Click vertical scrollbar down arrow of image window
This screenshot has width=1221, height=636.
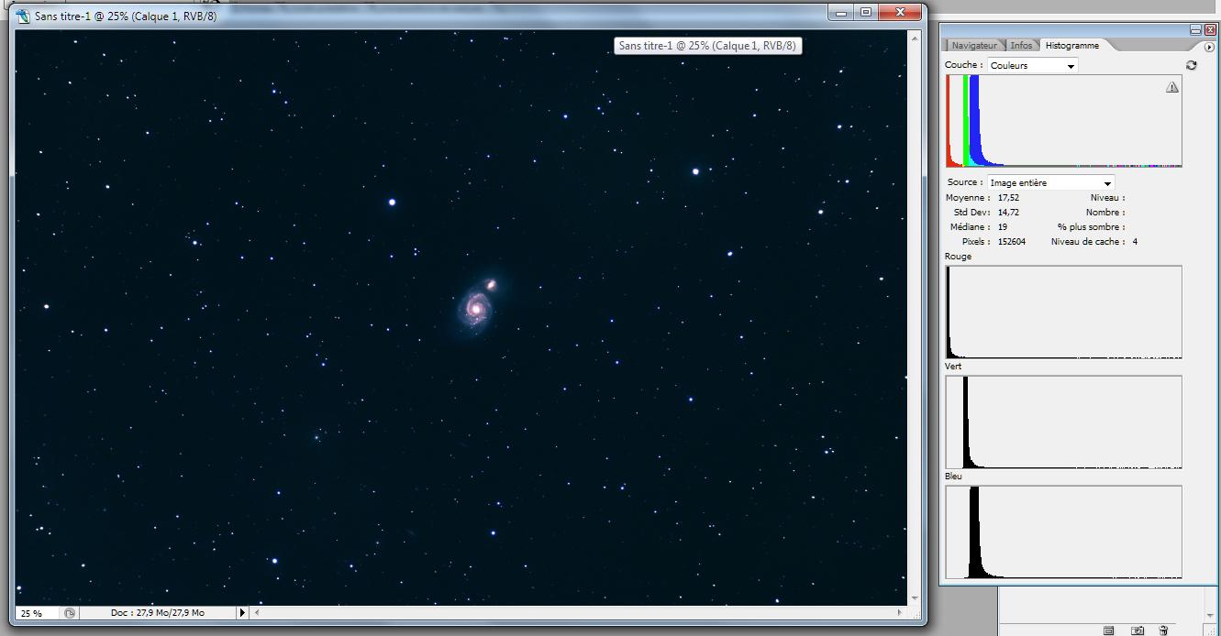point(915,598)
